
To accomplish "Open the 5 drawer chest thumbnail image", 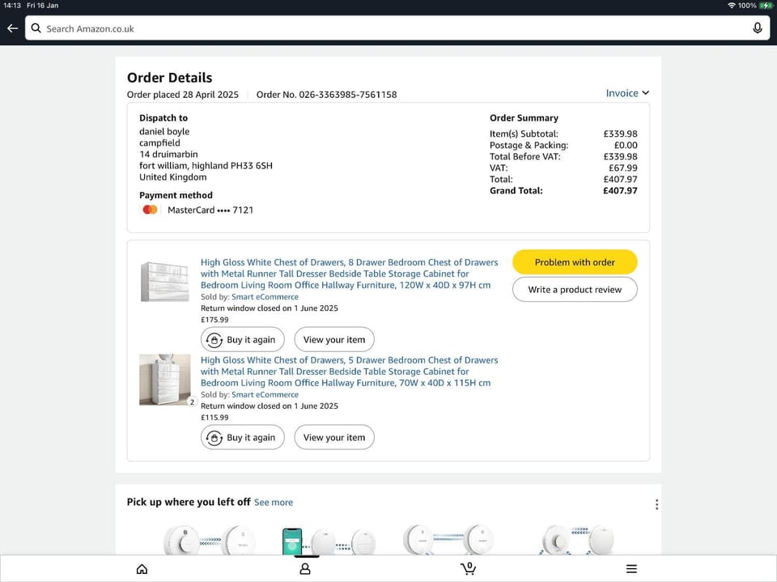I will 165,379.
